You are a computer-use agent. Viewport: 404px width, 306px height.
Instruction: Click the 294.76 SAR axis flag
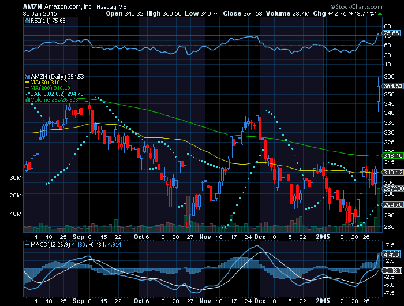point(392,205)
